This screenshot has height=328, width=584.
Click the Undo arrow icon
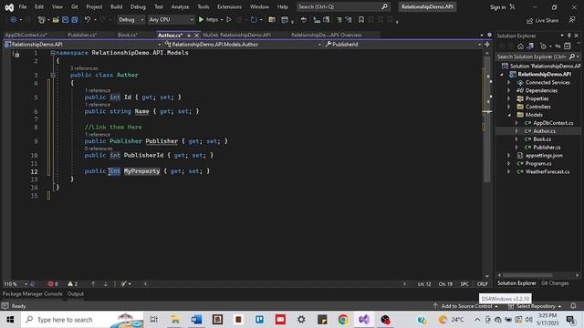(88, 20)
